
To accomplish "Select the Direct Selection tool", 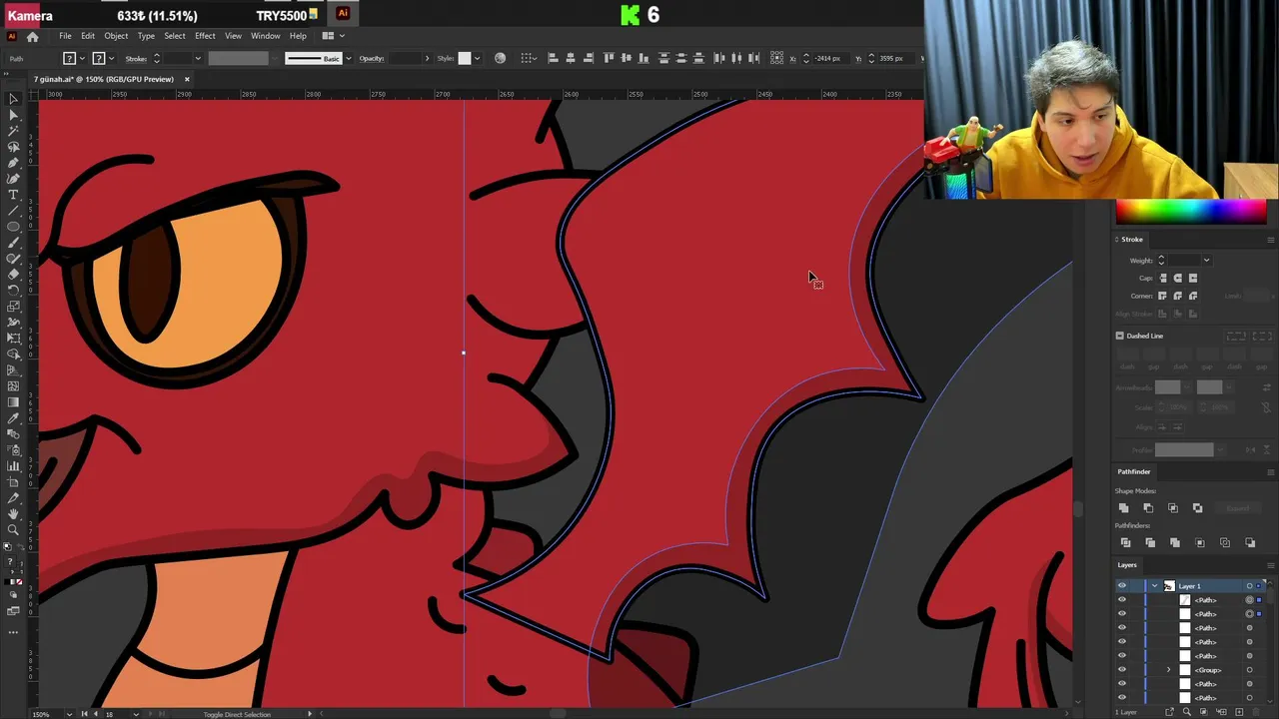I will (13, 115).
